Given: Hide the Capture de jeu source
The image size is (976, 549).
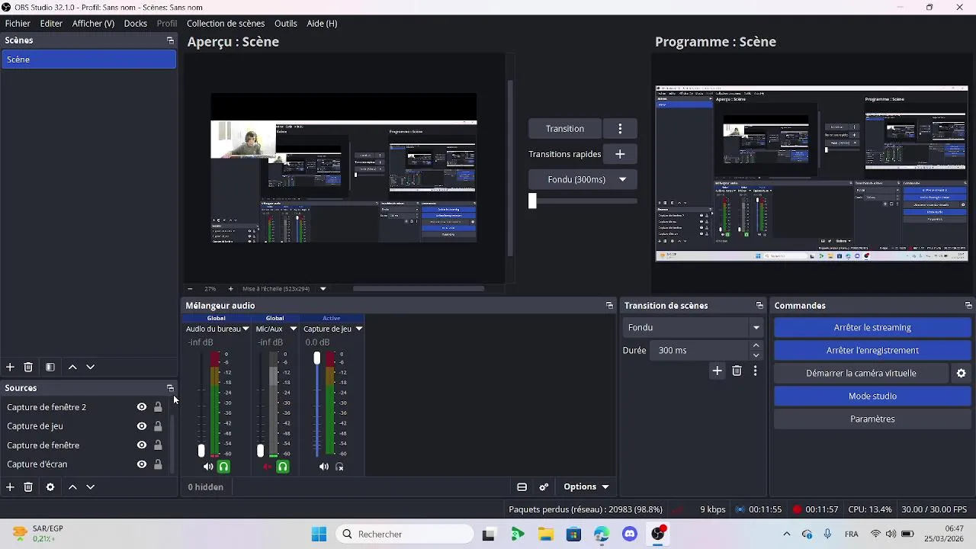Looking at the screenshot, I should 142,426.
